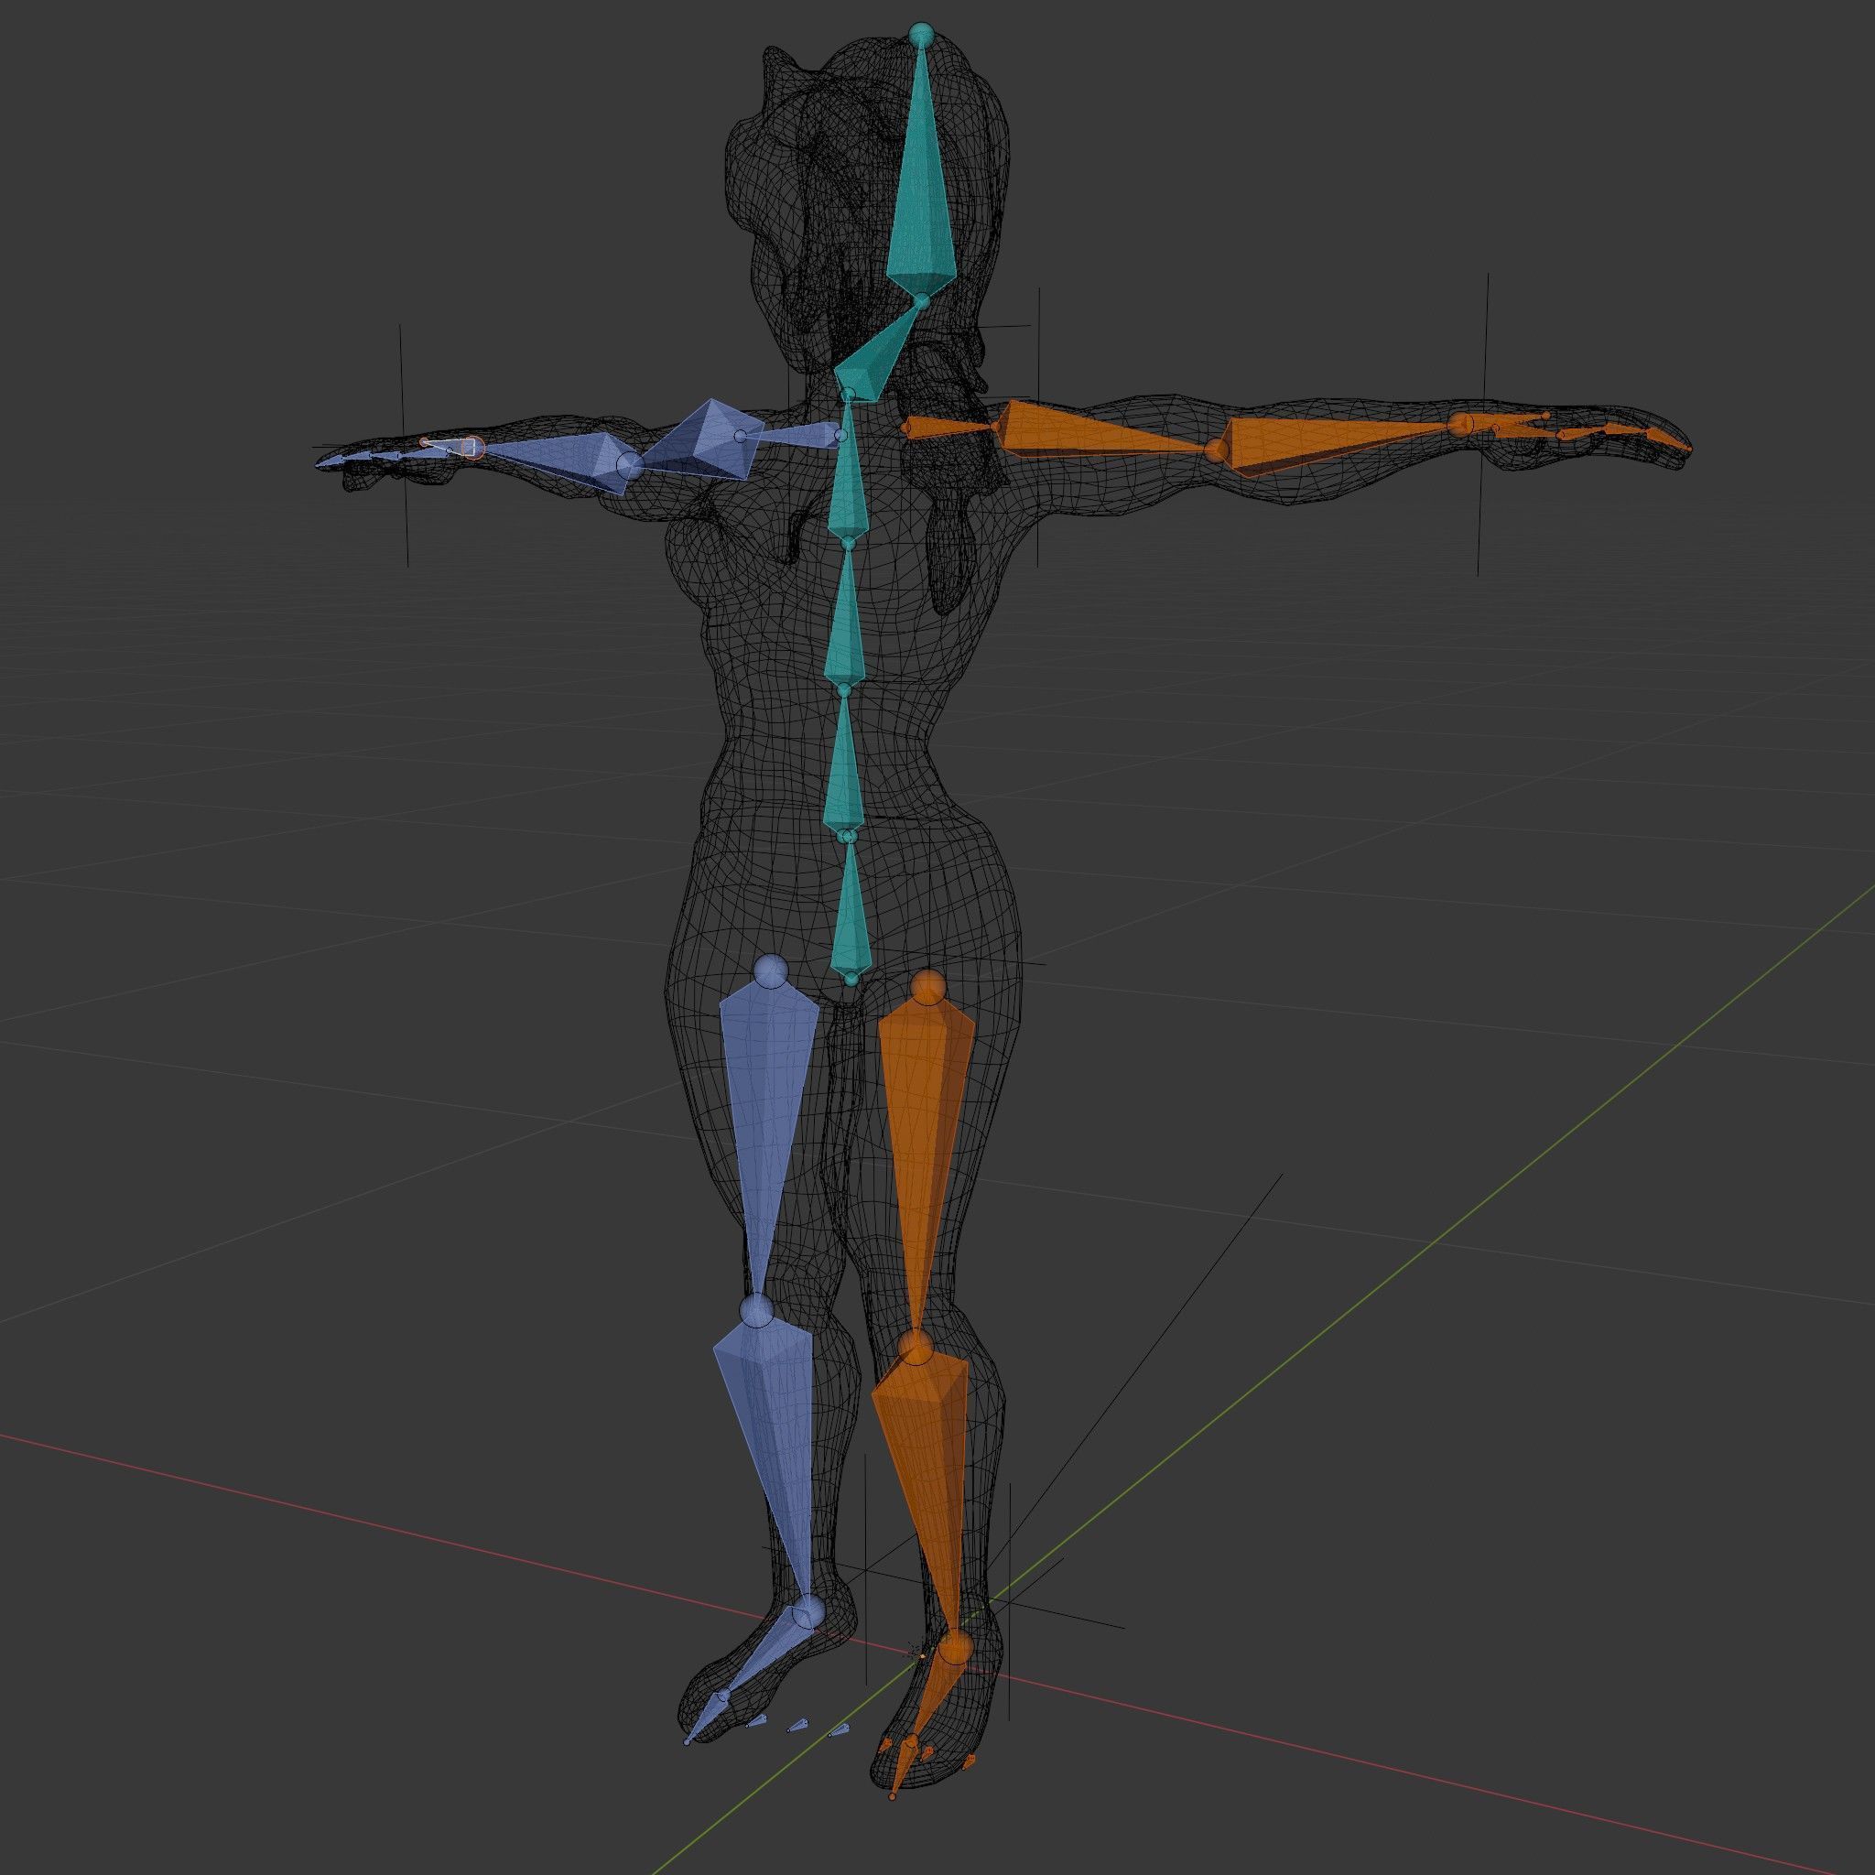Click the sphere at the head bone tip
Screen dimensions: 1875x1875
click(x=921, y=35)
